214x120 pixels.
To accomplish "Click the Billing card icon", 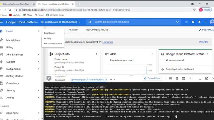I will pyautogui.click(x=1, y=47).
